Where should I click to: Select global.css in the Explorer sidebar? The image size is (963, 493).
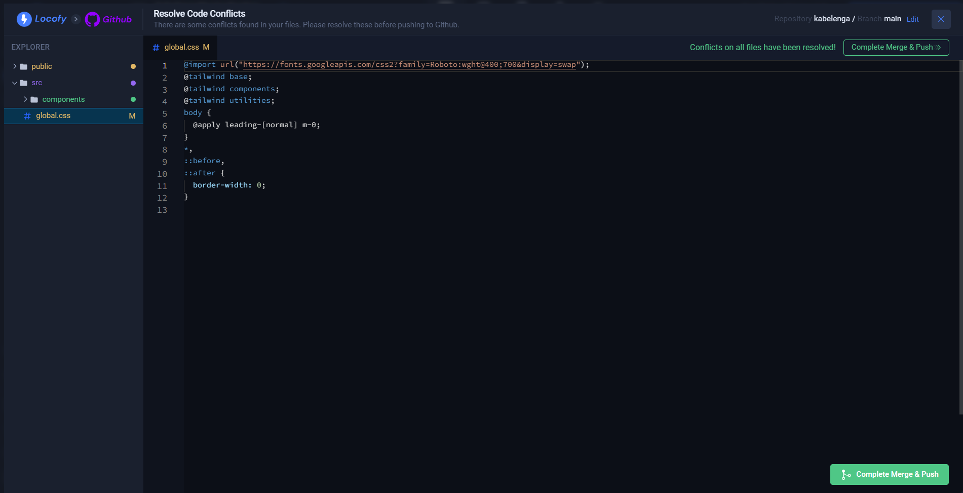[x=53, y=116]
